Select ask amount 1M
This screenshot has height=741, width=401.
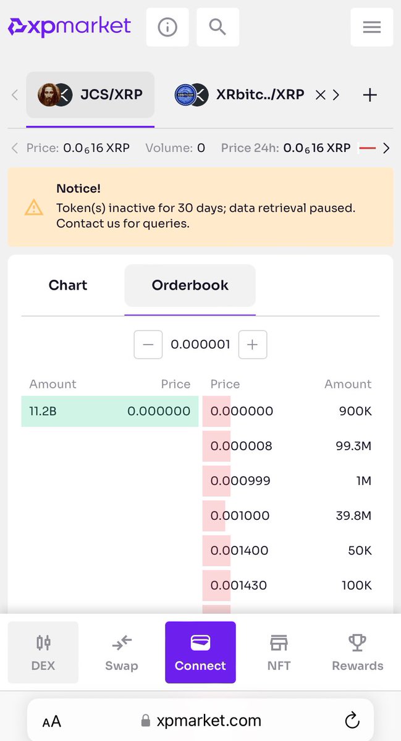(x=364, y=480)
